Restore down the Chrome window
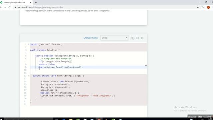 (x=206, y=2)
